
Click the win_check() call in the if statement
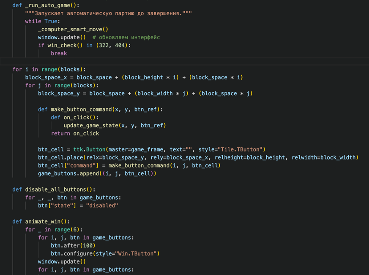tap(65, 45)
